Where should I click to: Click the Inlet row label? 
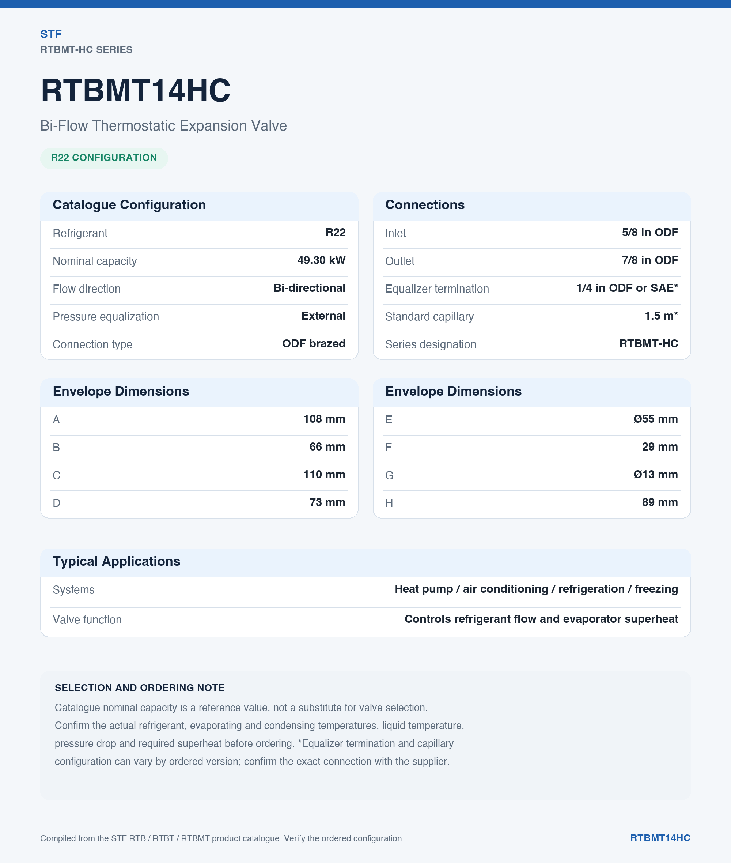click(x=395, y=233)
